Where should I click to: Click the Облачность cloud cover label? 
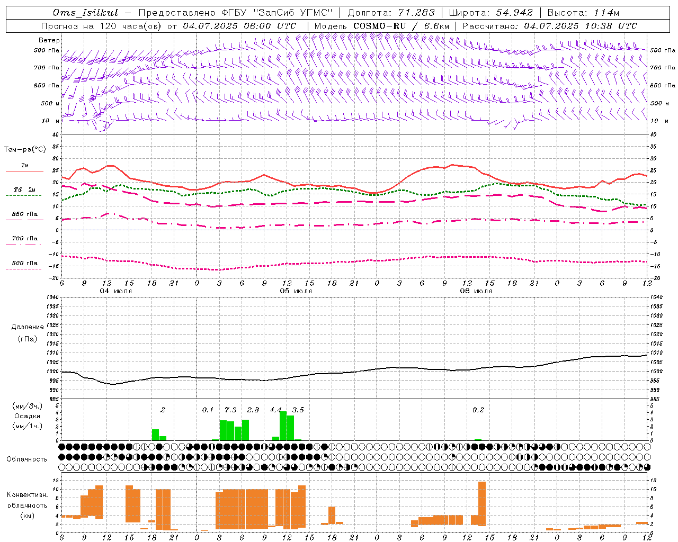tap(27, 459)
